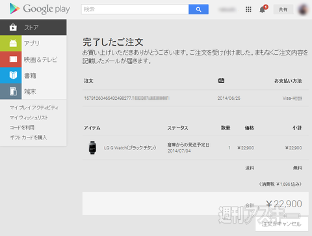Select the order number text

(127, 98)
